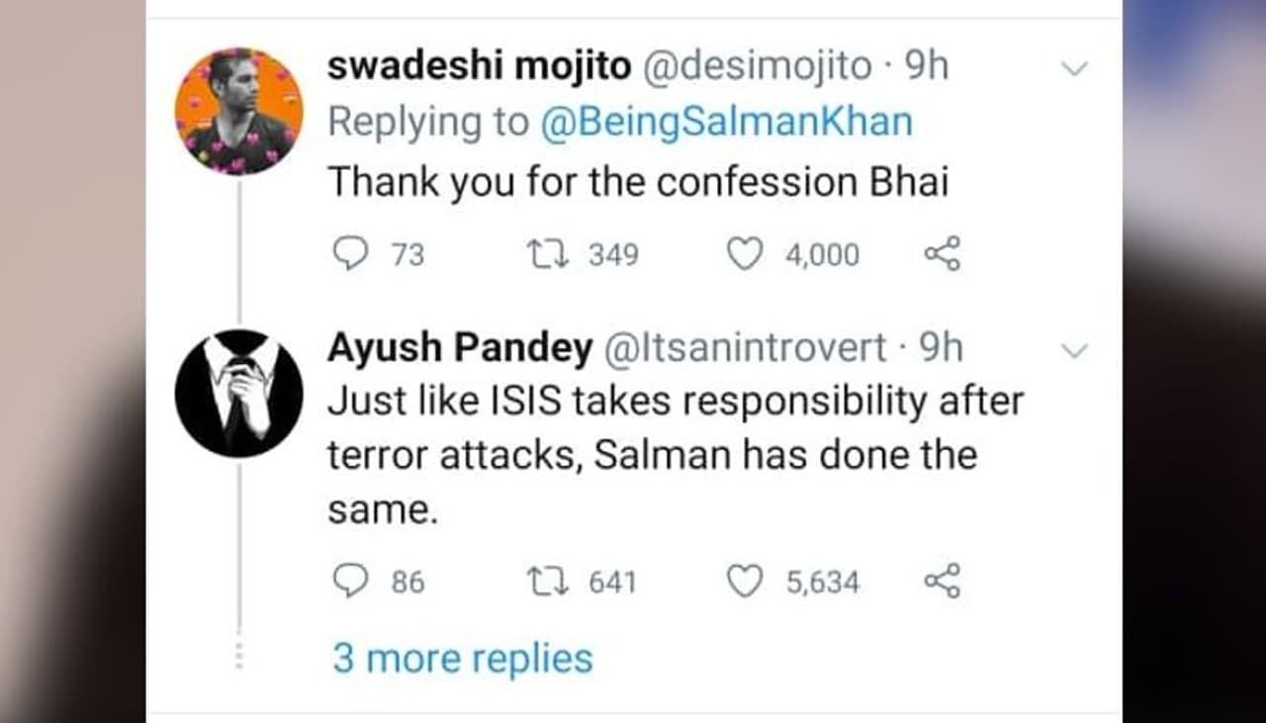Open the "Thank you for the confession" tweet
The width and height of the screenshot is (1266, 723).
point(637,182)
